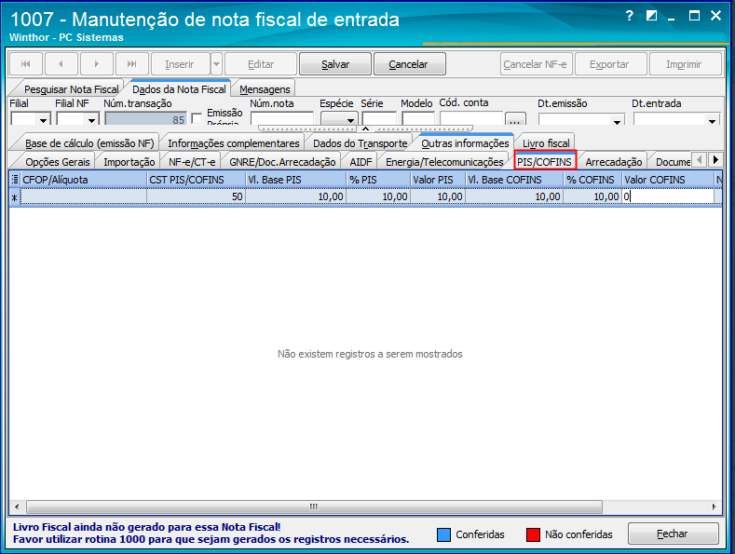The width and height of the screenshot is (735, 554).
Task: Open Livro fiscal tab
Action: 546,143
